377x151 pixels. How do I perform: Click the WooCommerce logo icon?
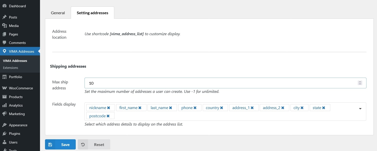[4, 88]
